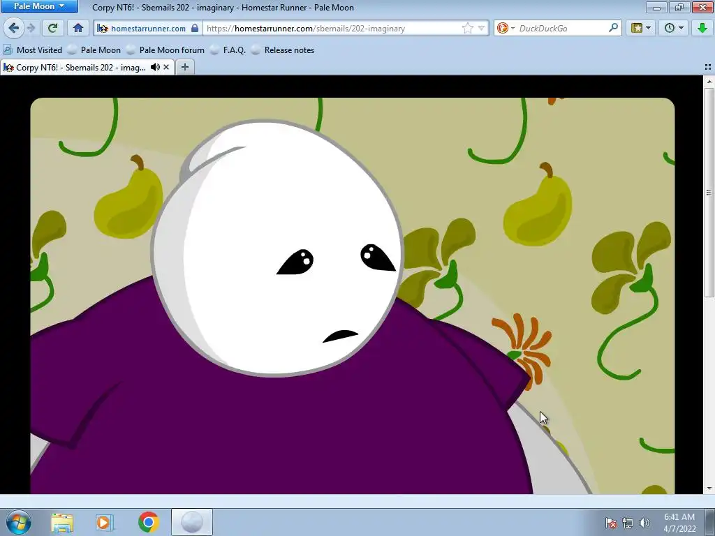This screenshot has width=715, height=536.
Task: Launch Google Chrome from the taskbar
Action: click(x=148, y=522)
